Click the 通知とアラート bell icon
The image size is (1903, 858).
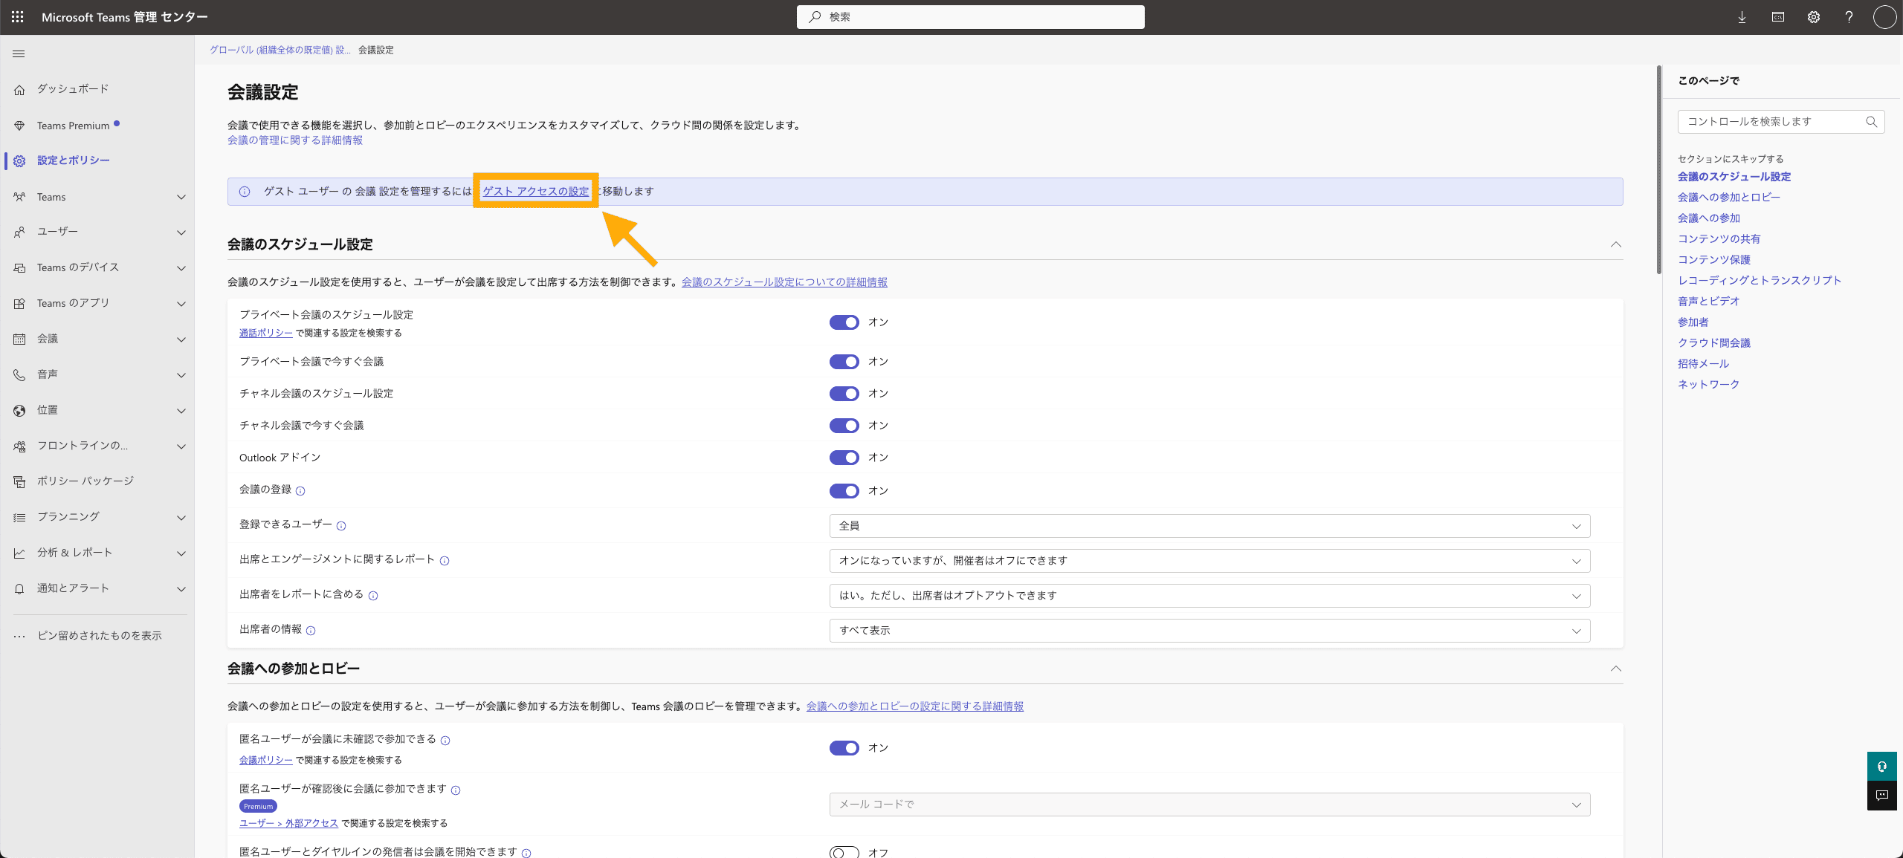click(x=19, y=588)
